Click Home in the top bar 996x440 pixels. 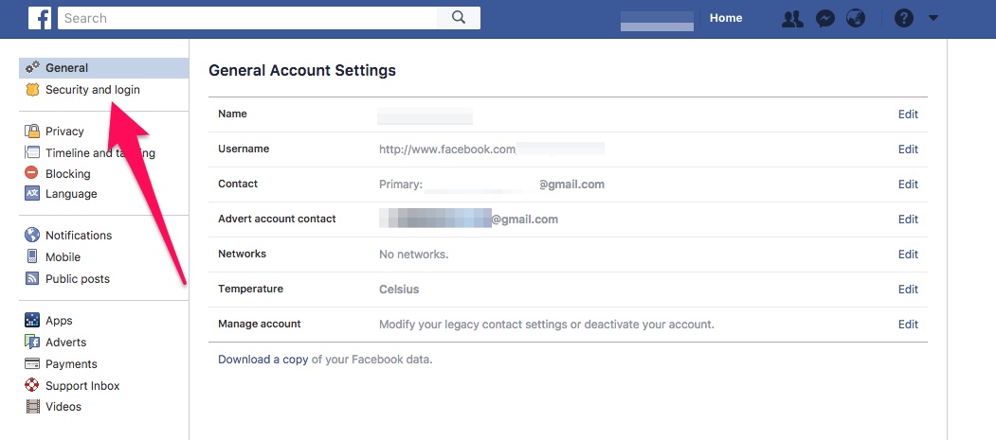tap(725, 18)
